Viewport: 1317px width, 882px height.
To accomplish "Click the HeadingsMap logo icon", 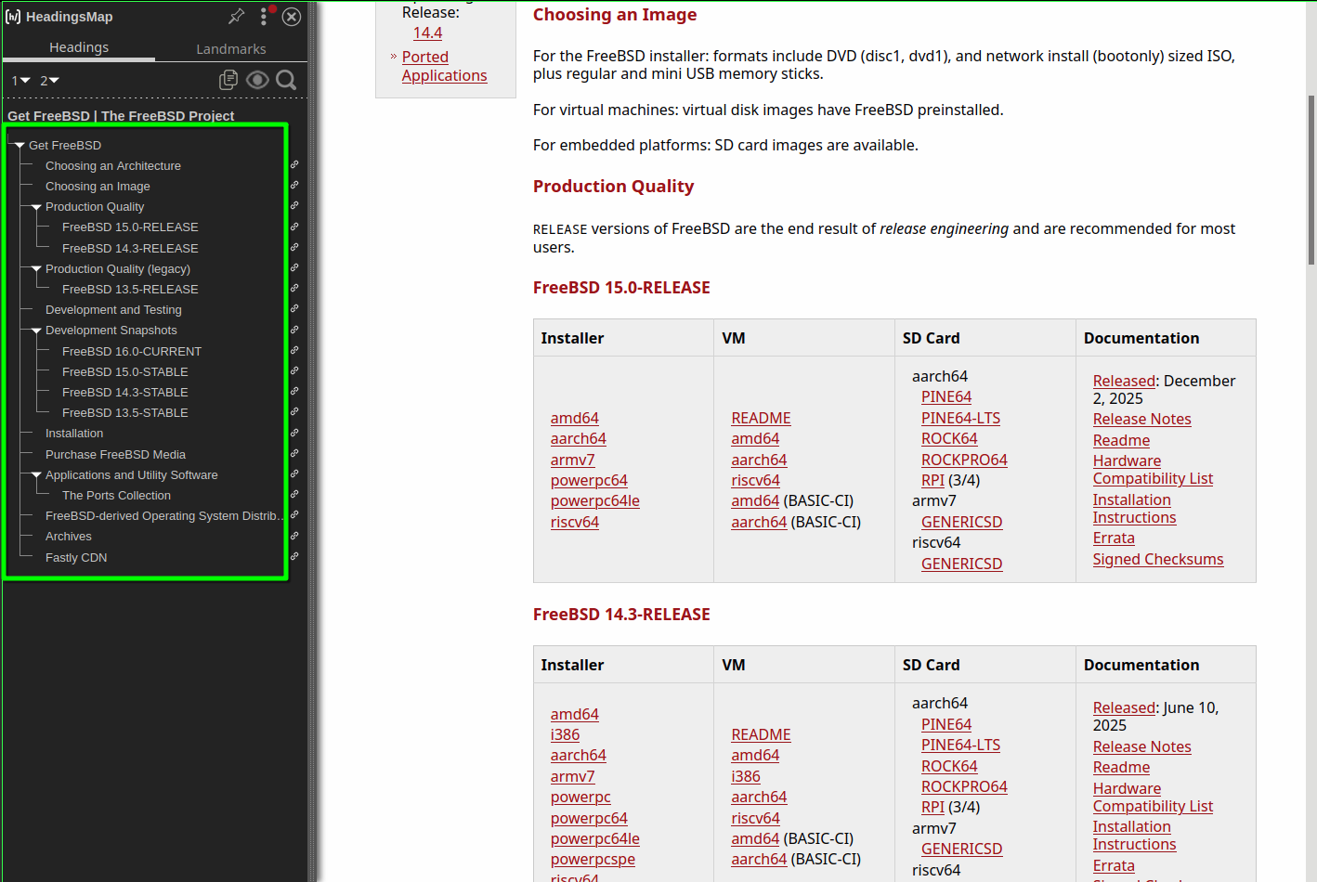I will 13,17.
